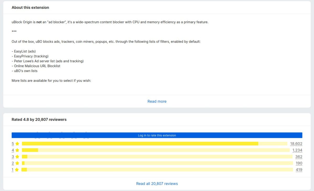Select the star icon beside the 5 rating
The width and height of the screenshot is (314, 191).
[x=17, y=144]
